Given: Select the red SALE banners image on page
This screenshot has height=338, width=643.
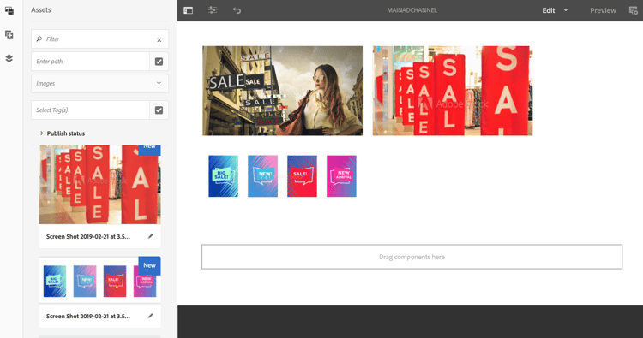Looking at the screenshot, I should (453, 91).
